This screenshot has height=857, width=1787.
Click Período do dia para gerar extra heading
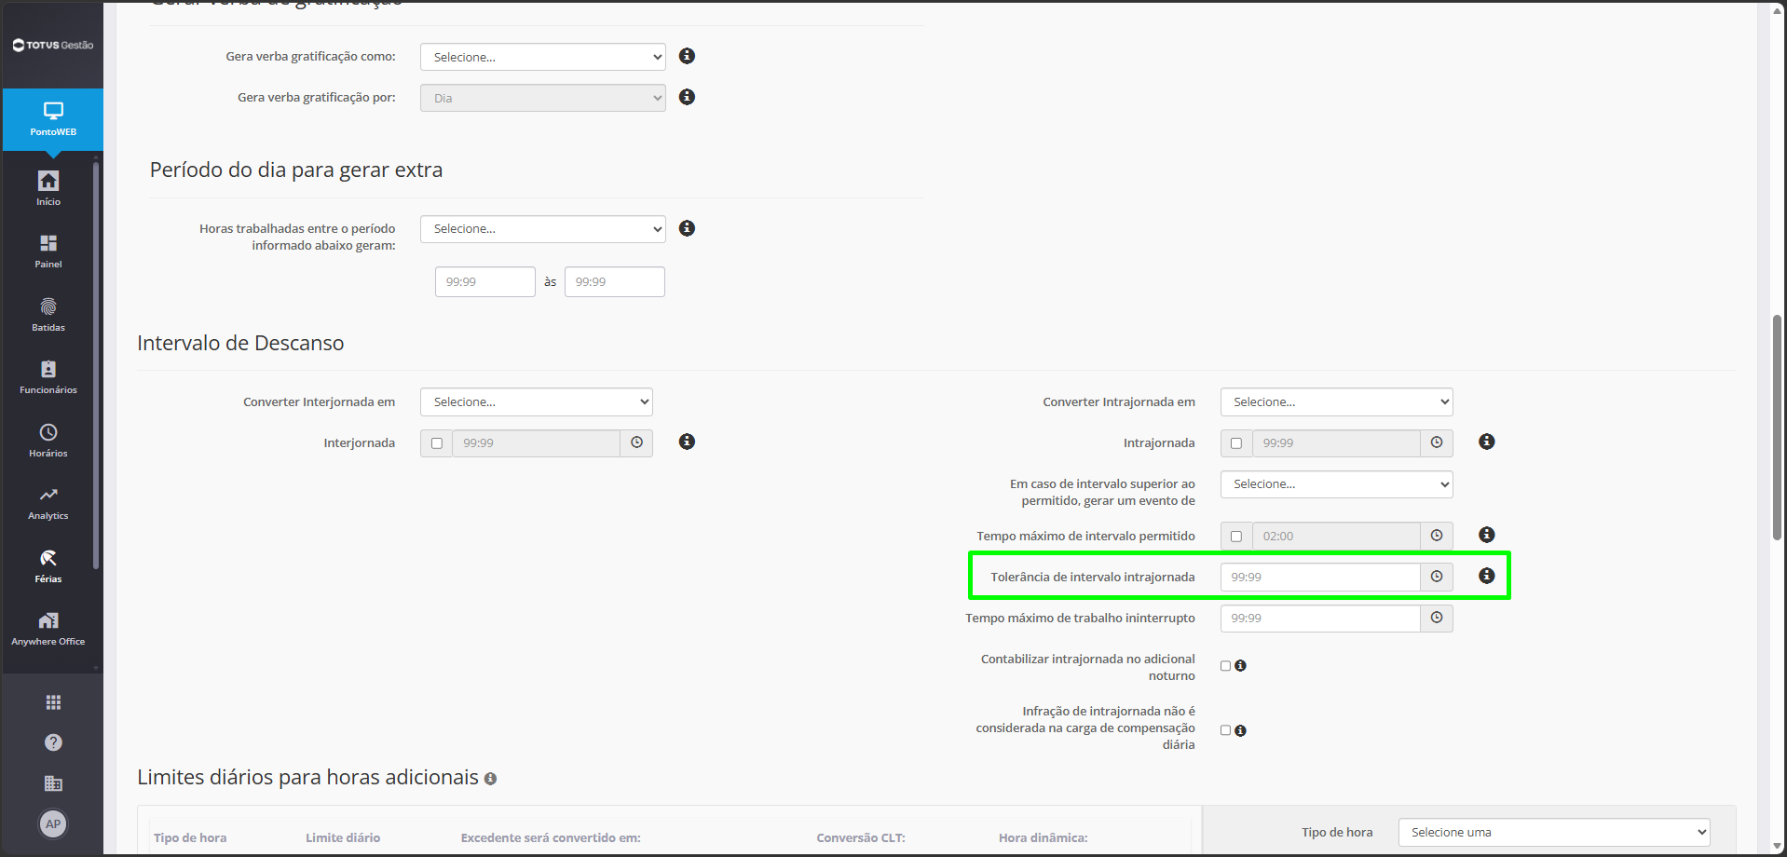[296, 170]
